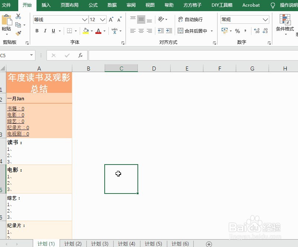Apply bold formatting with the B icon
This screenshot has height=247, width=298.
[37, 30]
